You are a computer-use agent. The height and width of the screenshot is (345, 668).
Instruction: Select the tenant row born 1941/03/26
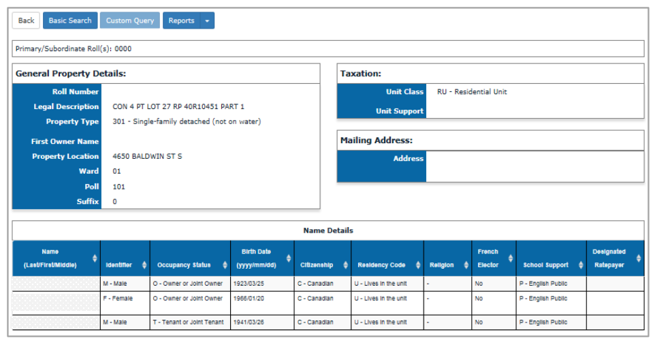point(328,322)
